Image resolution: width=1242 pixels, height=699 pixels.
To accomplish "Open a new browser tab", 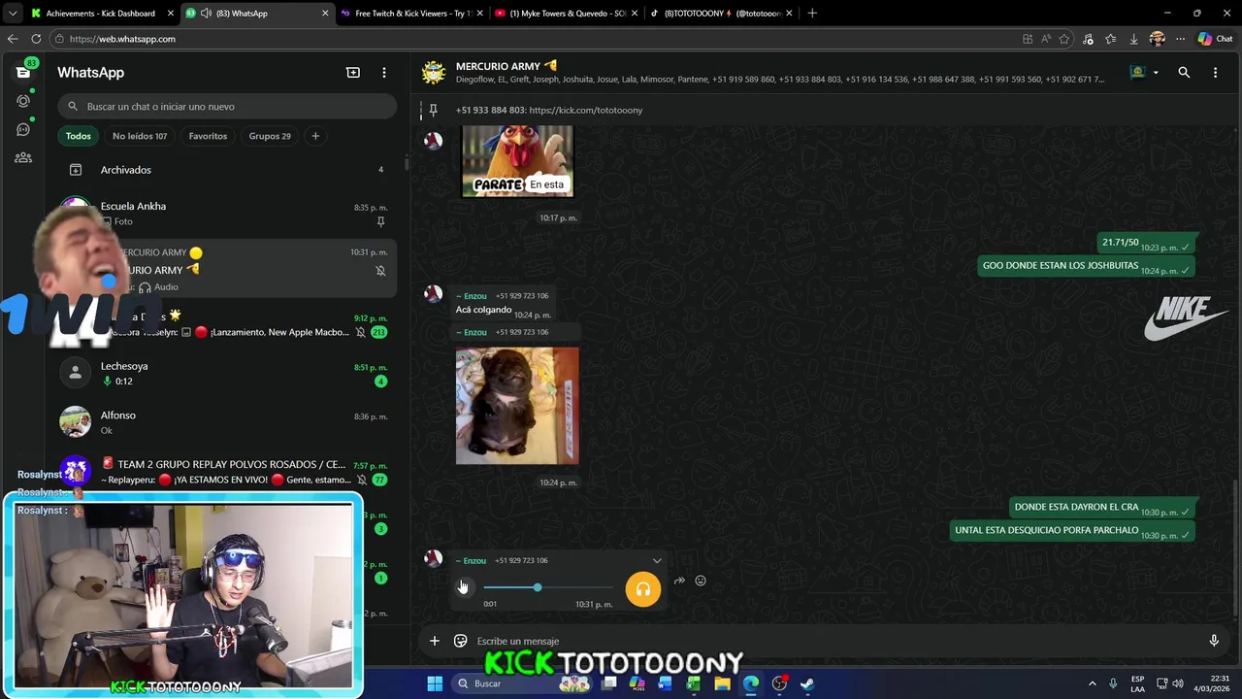I will click(x=812, y=14).
